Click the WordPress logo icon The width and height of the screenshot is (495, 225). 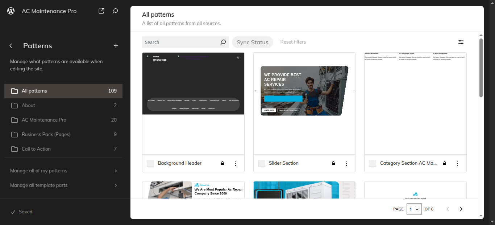11,11
